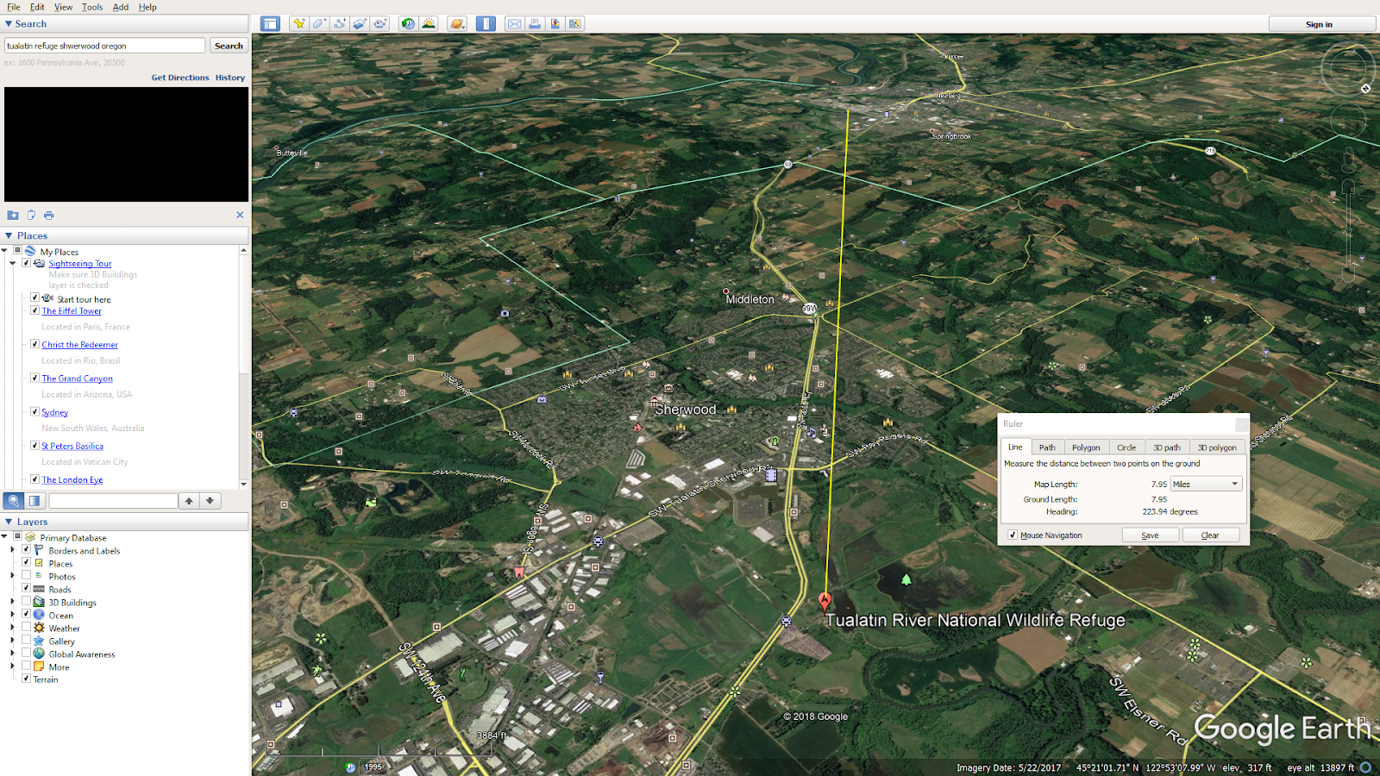This screenshot has height=776, width=1380.
Task: Enable the Weather layer checkbox
Action: [26, 627]
